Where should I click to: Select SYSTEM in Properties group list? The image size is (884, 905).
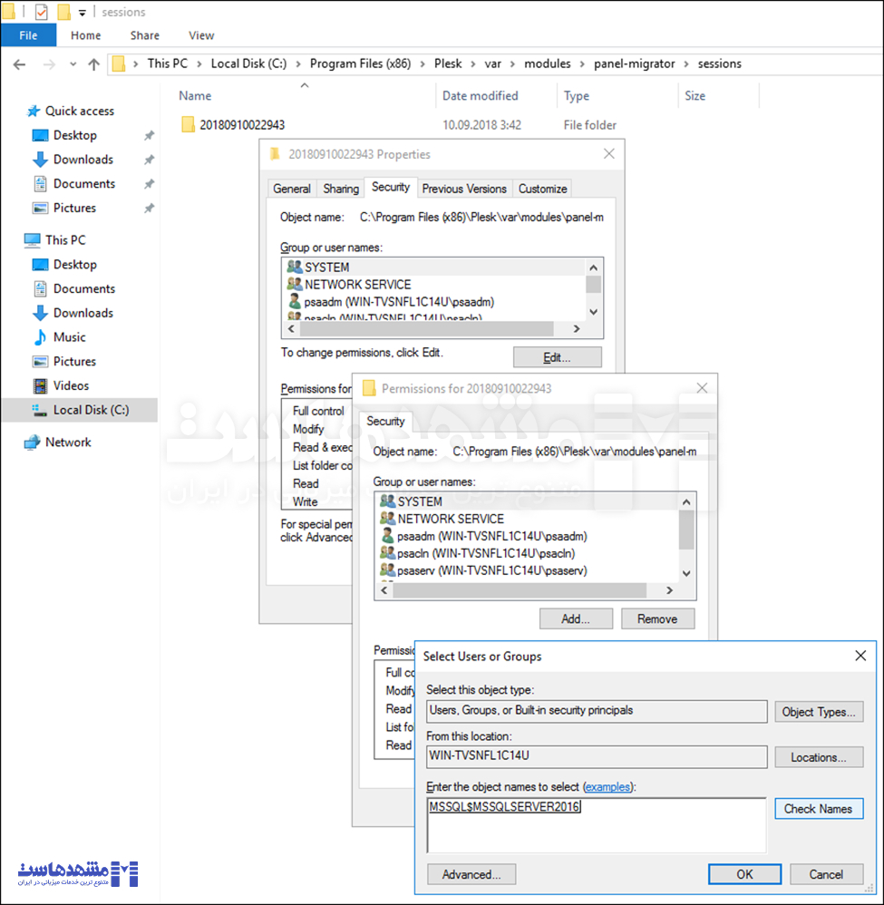pos(327,268)
